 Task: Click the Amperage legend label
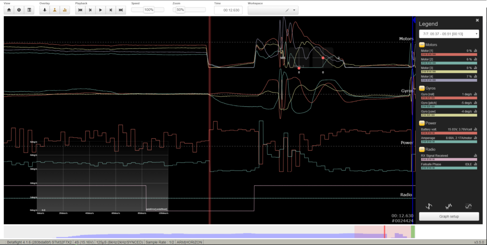tap(428, 138)
